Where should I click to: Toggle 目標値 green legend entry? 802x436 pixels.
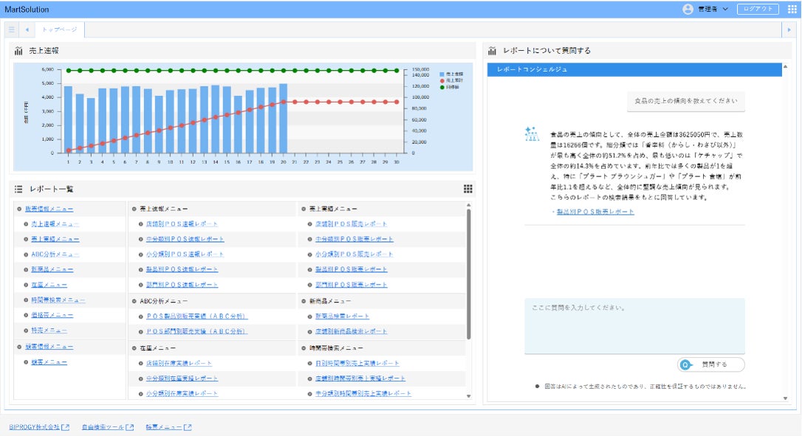tap(450, 87)
